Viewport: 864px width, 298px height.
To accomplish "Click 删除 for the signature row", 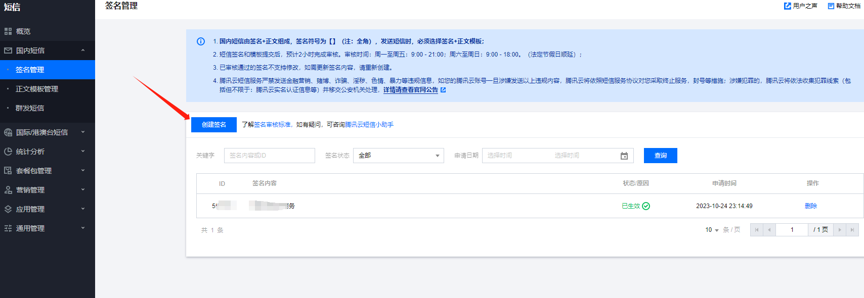I will pos(811,206).
